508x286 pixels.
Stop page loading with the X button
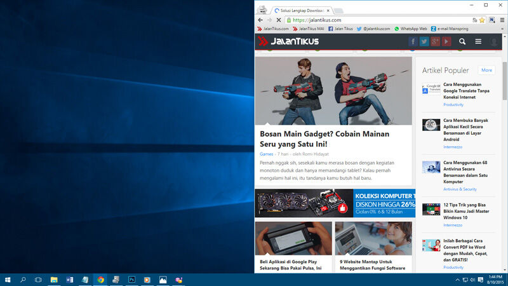pyautogui.click(x=279, y=20)
